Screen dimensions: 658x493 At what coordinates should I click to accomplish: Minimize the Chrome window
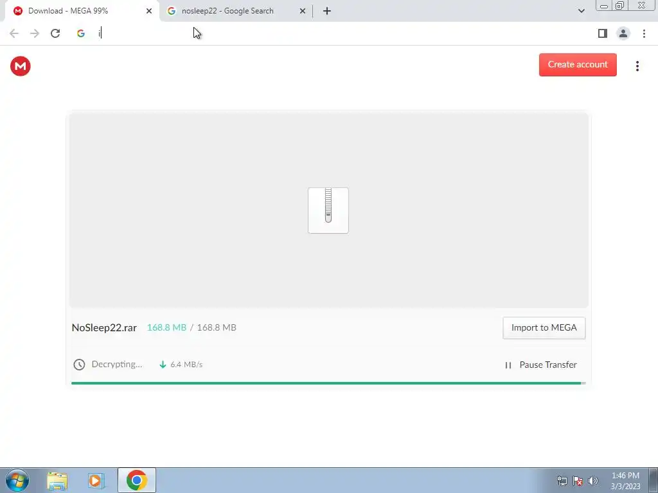[604, 6]
